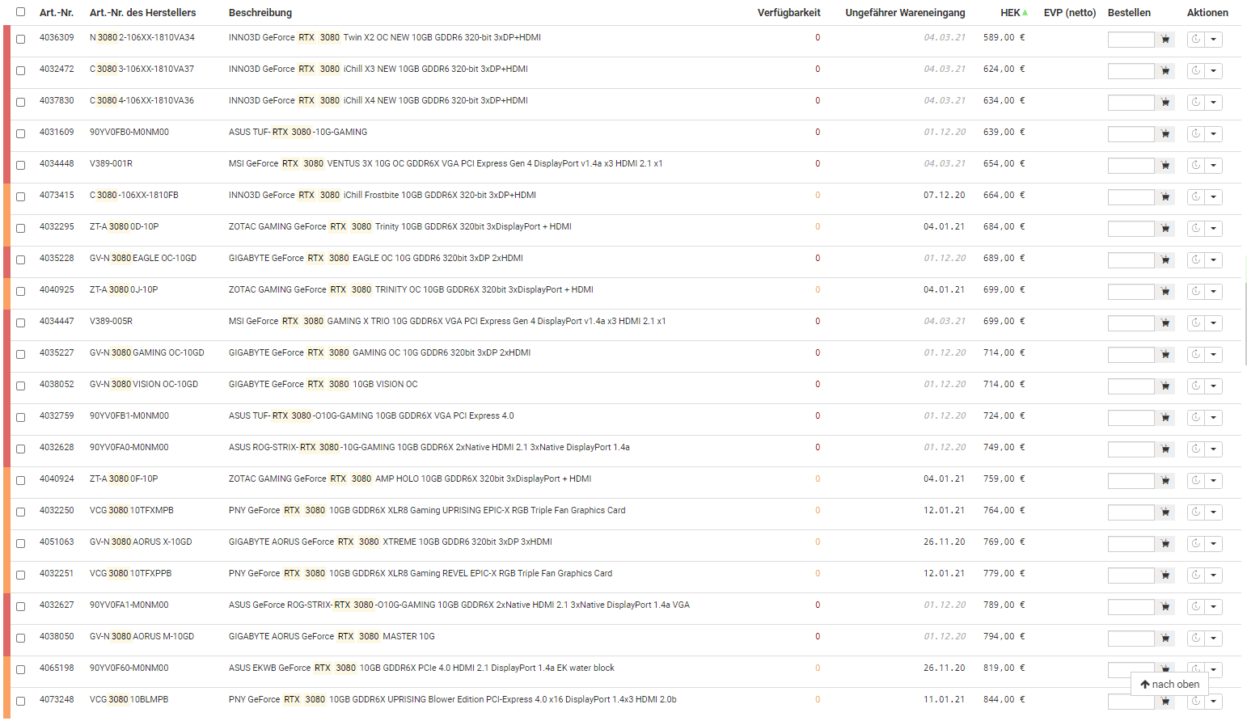The width and height of the screenshot is (1247, 721).
Task: Open ASUS ROG-STRIX description of article 4032628
Action: (429, 447)
